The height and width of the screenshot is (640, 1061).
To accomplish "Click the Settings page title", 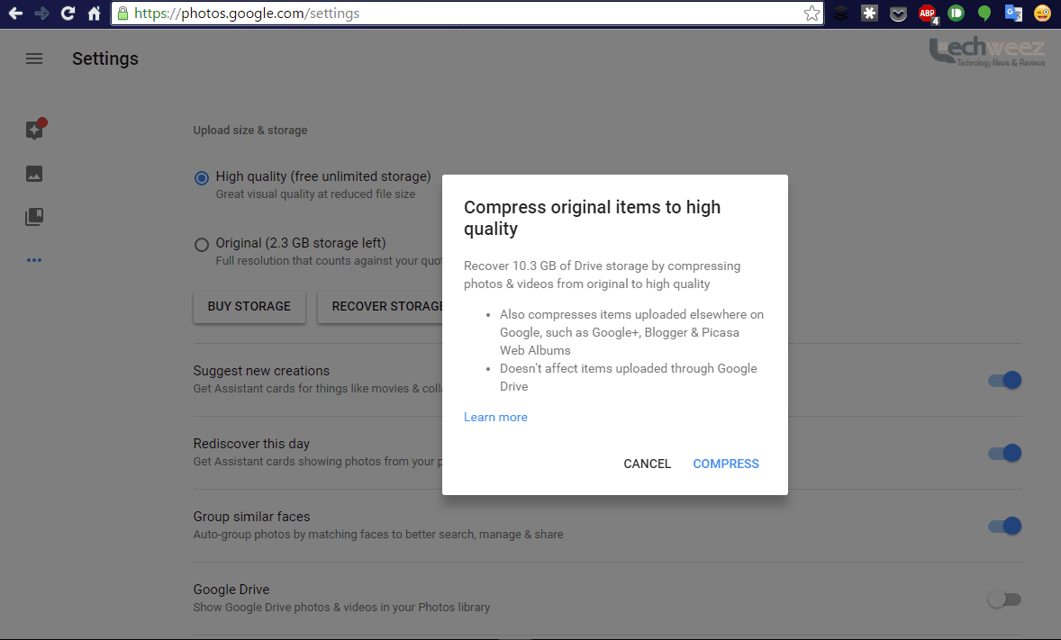I will (104, 59).
